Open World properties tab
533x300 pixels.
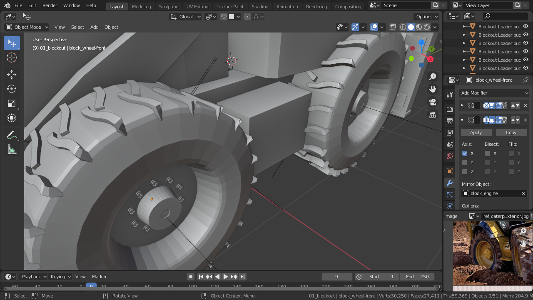(450, 156)
